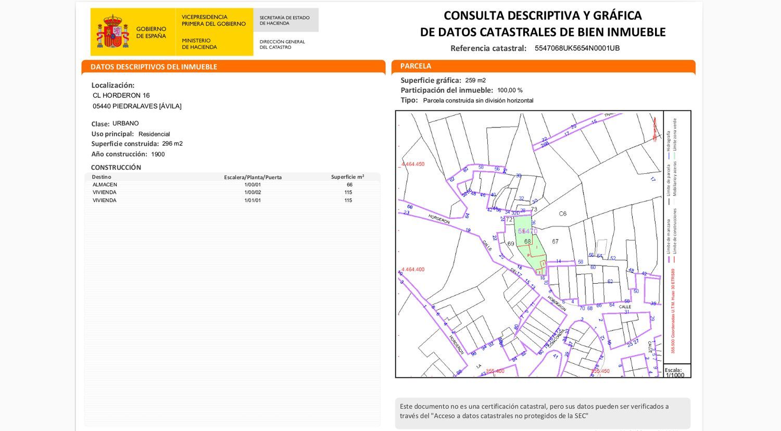Click the 'Escalera/Planta/Puerta' column header
Screen dimensions: 781x431
point(253,178)
